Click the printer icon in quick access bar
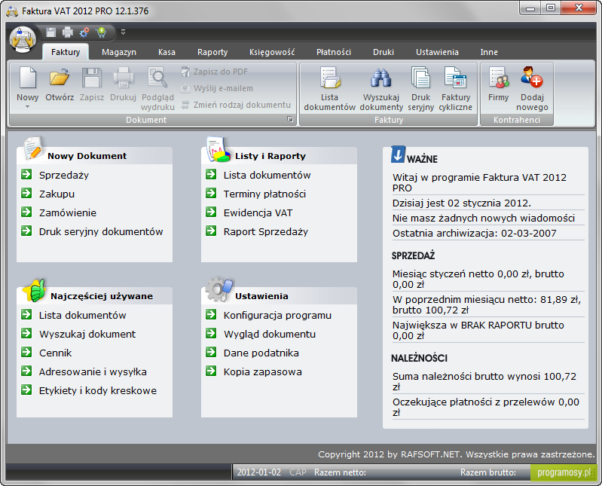This screenshot has height=486, width=602. click(x=68, y=32)
